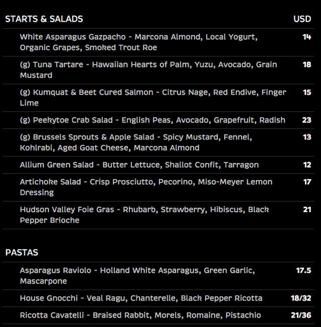Click the 21 price beside Foie Gras
Screen dimensions: 321x327
(307, 210)
